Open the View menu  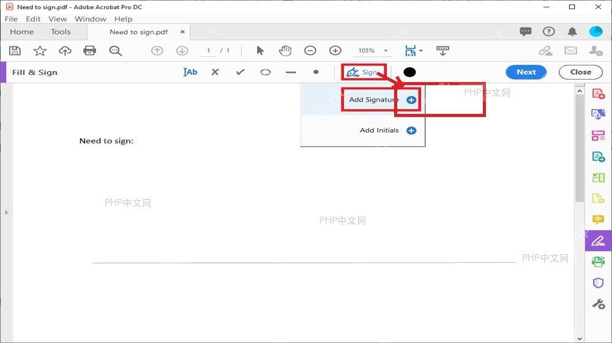point(58,19)
